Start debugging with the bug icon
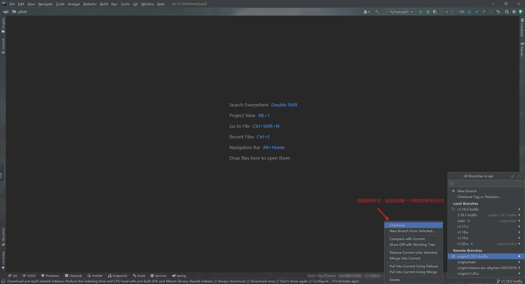Viewport: 525px width, 284px height. 428,12
